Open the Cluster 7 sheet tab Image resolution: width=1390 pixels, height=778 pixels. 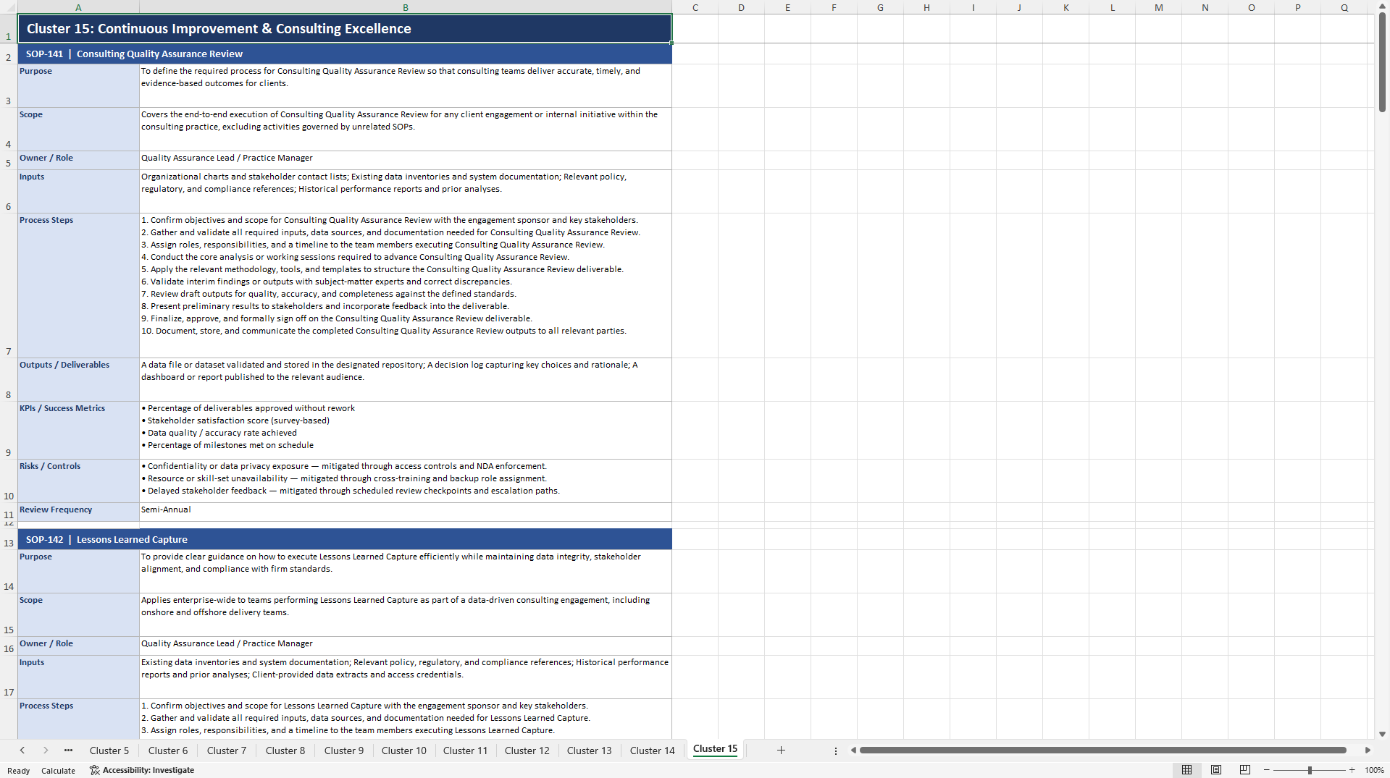pyautogui.click(x=227, y=750)
